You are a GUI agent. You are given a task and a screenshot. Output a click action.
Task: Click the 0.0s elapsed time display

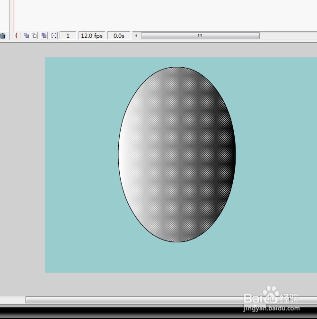[x=119, y=35]
